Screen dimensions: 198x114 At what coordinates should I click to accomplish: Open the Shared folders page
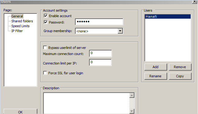tap(22, 21)
